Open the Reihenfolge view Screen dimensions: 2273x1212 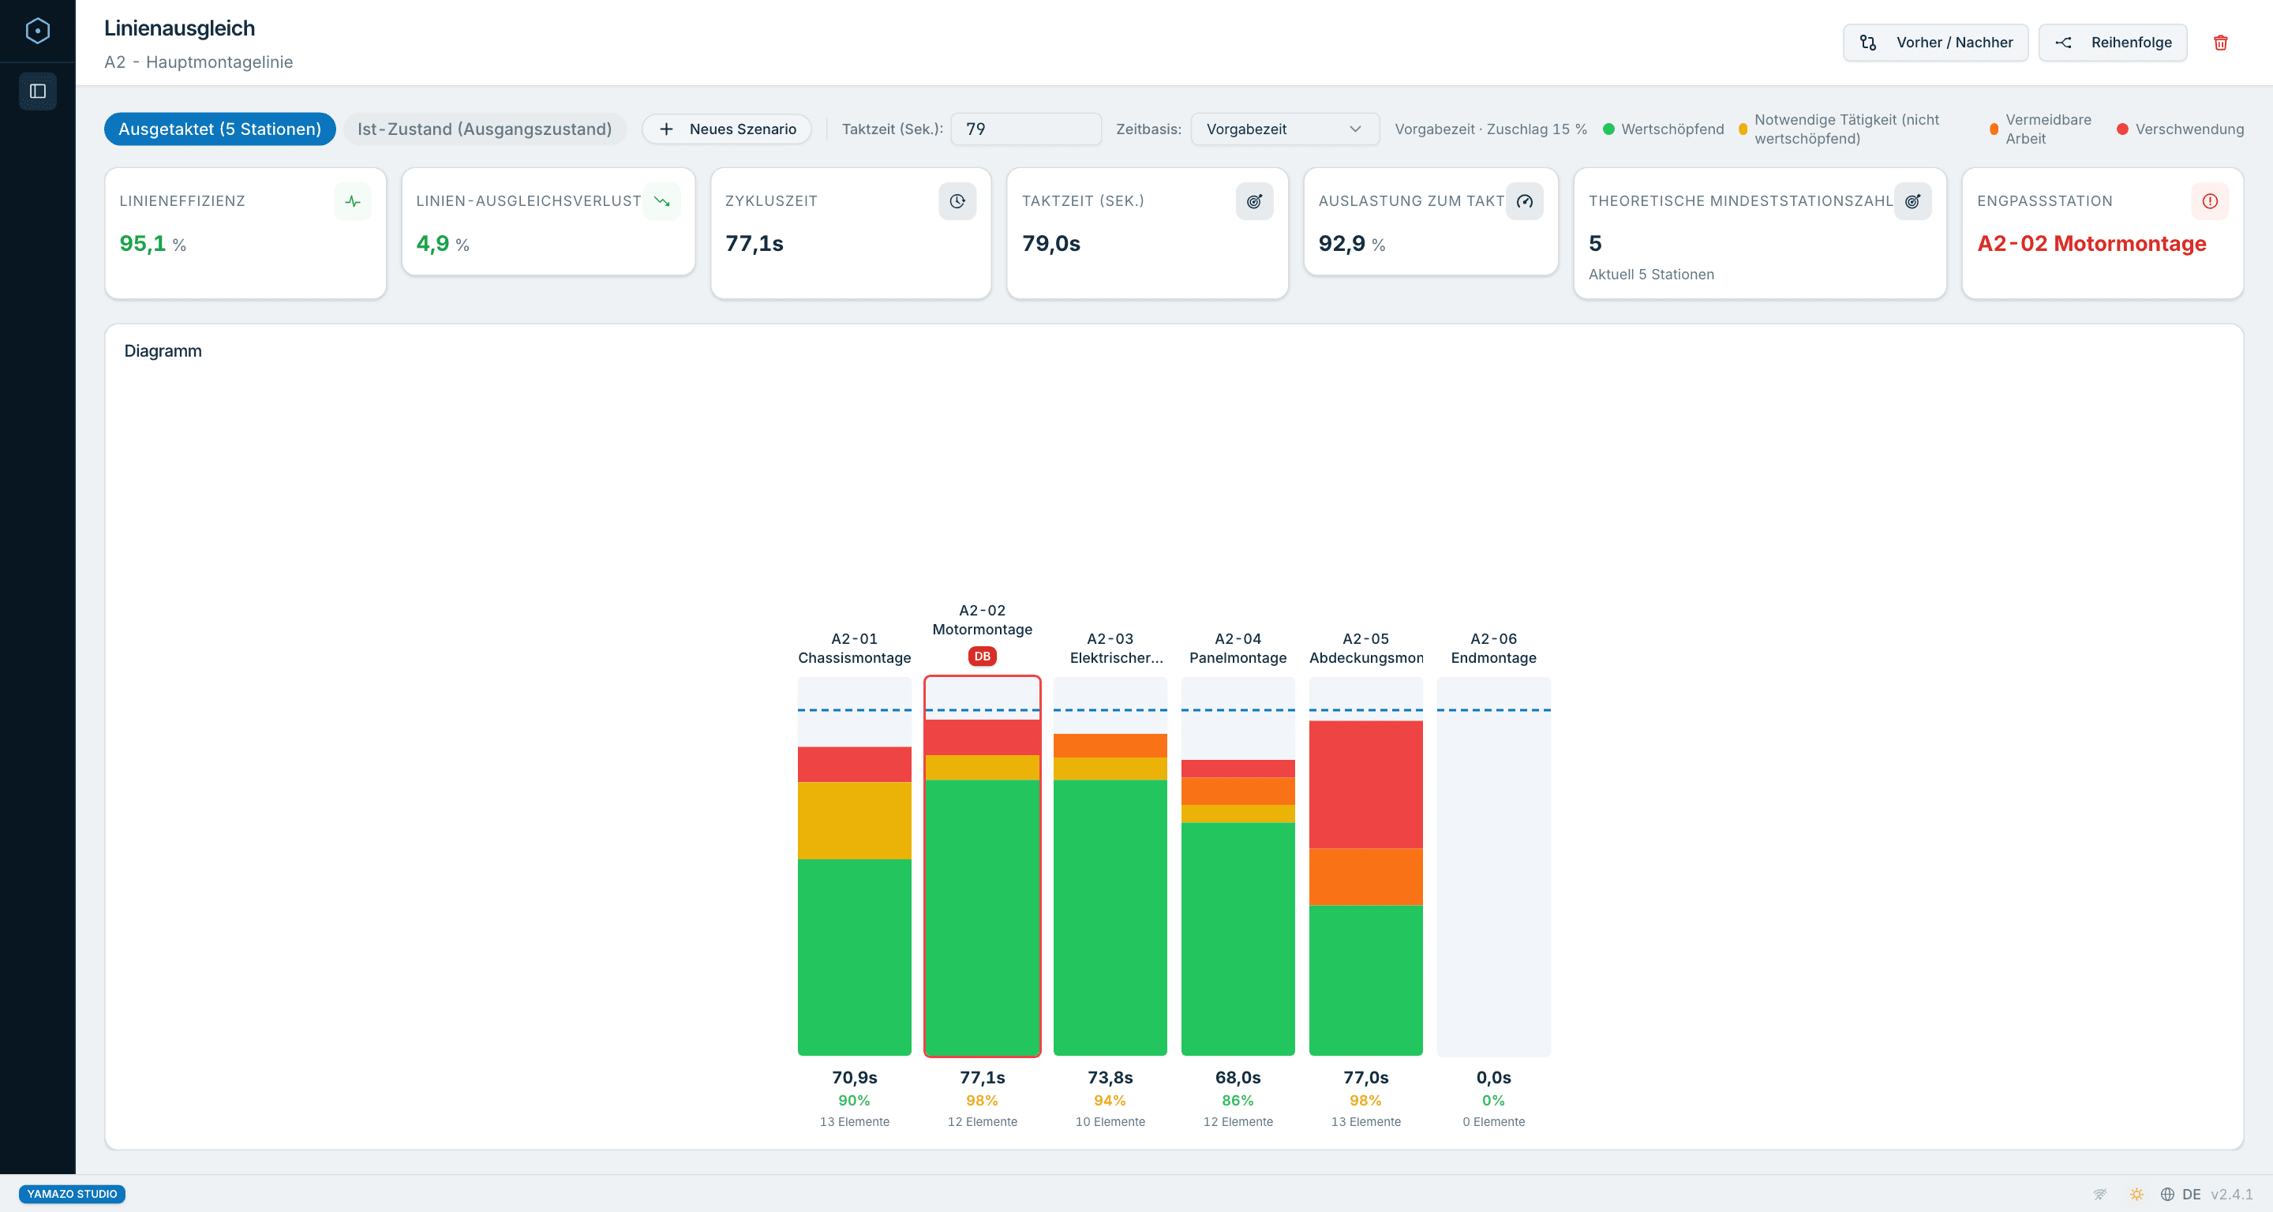(x=2113, y=43)
